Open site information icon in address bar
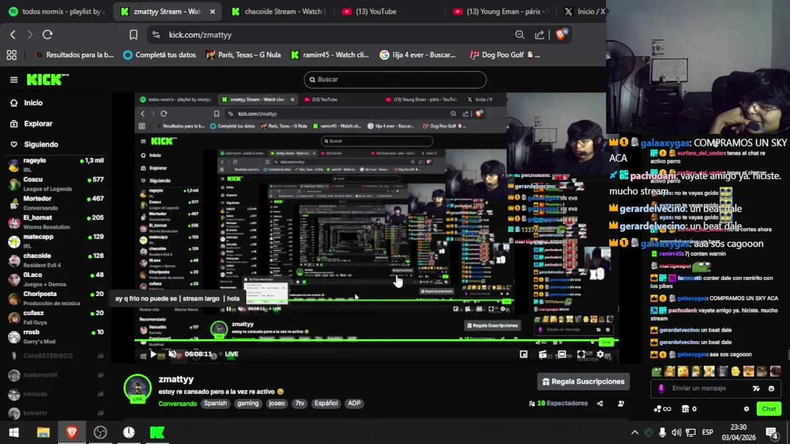 pyautogui.click(x=156, y=35)
